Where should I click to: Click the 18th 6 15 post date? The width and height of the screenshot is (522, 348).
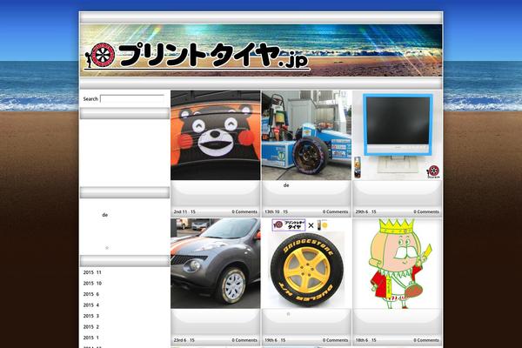(x=366, y=340)
